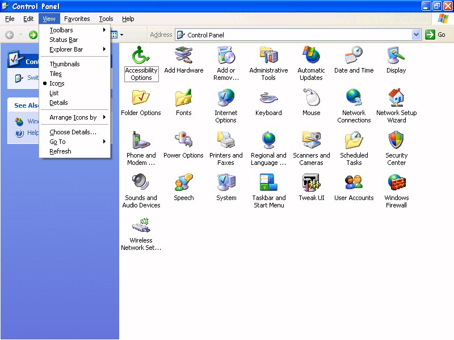Image resolution: width=454 pixels, height=340 pixels.
Task: Select Choose Details menu entry
Action: pos(75,132)
